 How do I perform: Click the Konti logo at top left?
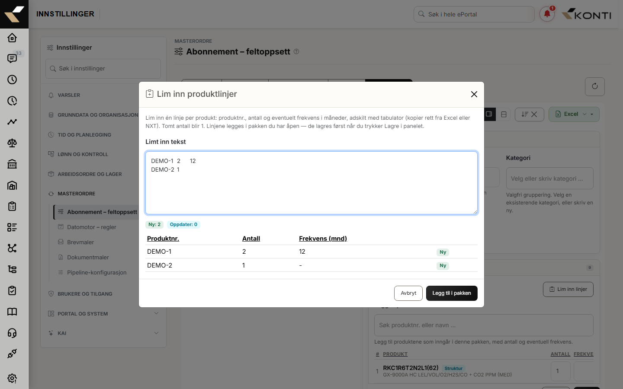tap(14, 14)
